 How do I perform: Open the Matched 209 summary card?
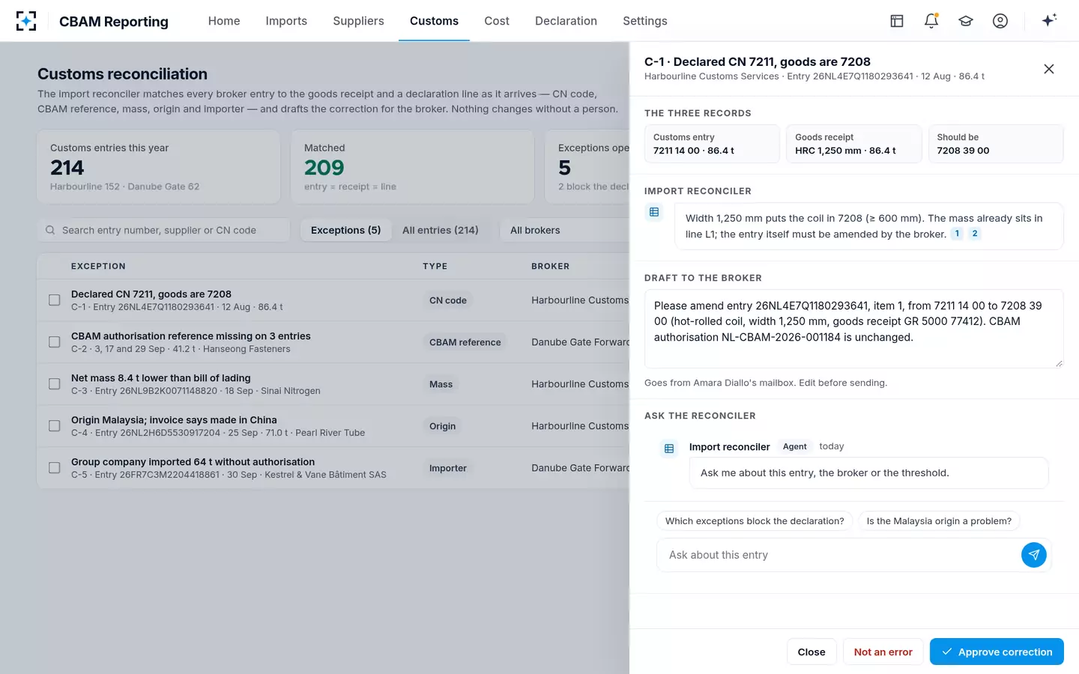412,167
